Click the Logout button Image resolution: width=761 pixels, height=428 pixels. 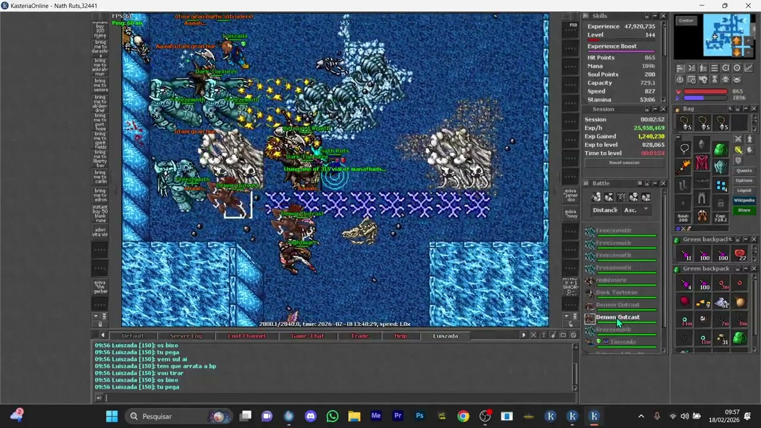coord(744,190)
